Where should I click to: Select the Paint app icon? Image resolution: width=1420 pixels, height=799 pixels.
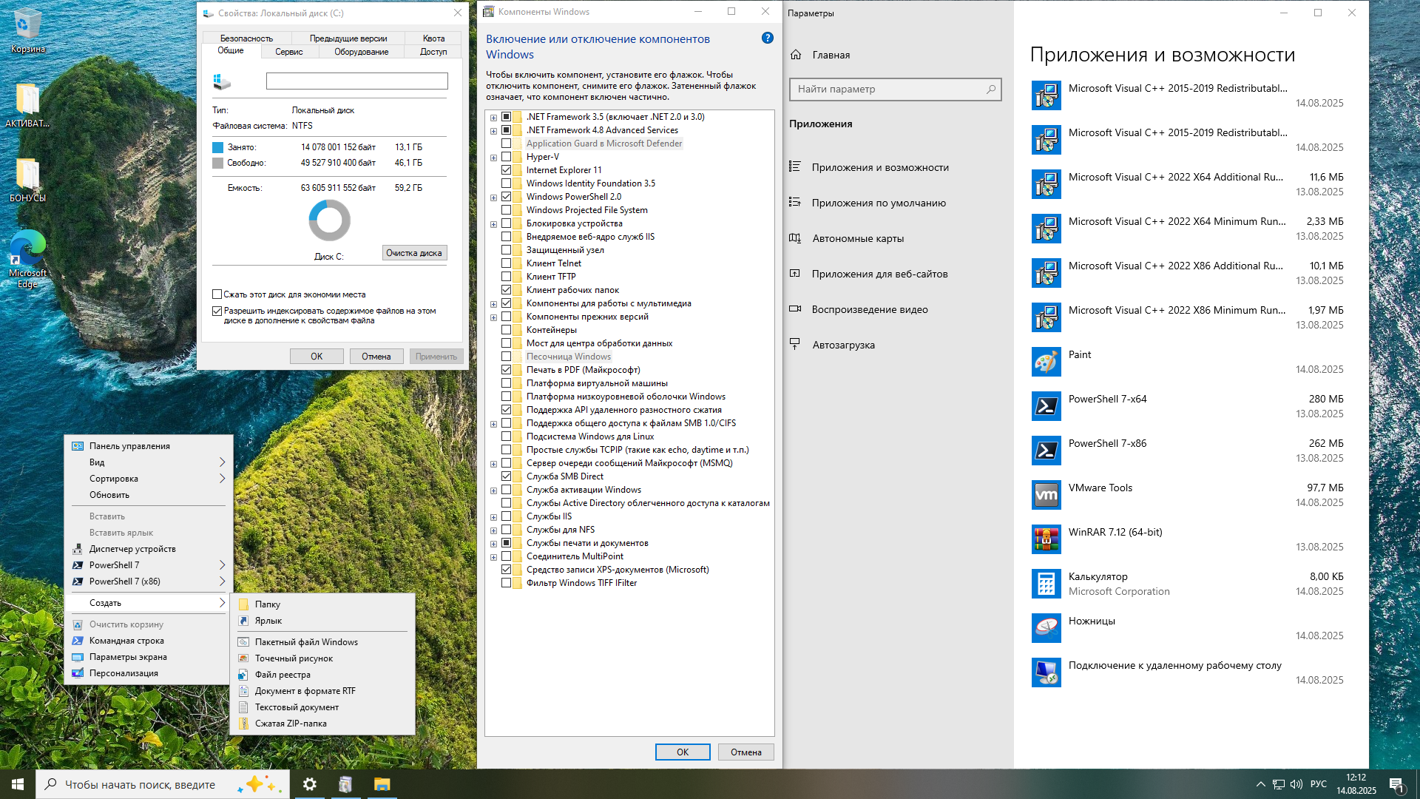pyautogui.click(x=1046, y=362)
